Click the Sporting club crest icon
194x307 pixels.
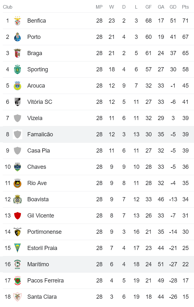(x=17, y=70)
